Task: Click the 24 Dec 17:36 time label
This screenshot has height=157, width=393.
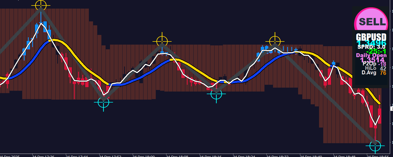Action: [43, 156]
